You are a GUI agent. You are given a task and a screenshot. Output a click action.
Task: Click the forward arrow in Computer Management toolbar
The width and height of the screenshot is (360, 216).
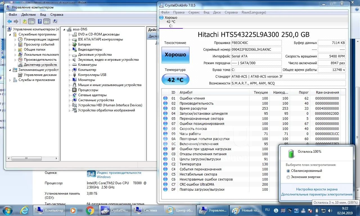point(16,21)
